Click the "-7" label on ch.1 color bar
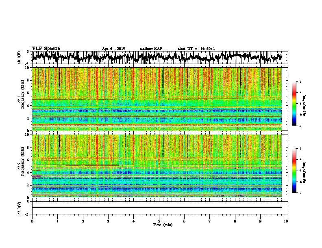This screenshot has height=248, width=322. [x=300, y=126]
